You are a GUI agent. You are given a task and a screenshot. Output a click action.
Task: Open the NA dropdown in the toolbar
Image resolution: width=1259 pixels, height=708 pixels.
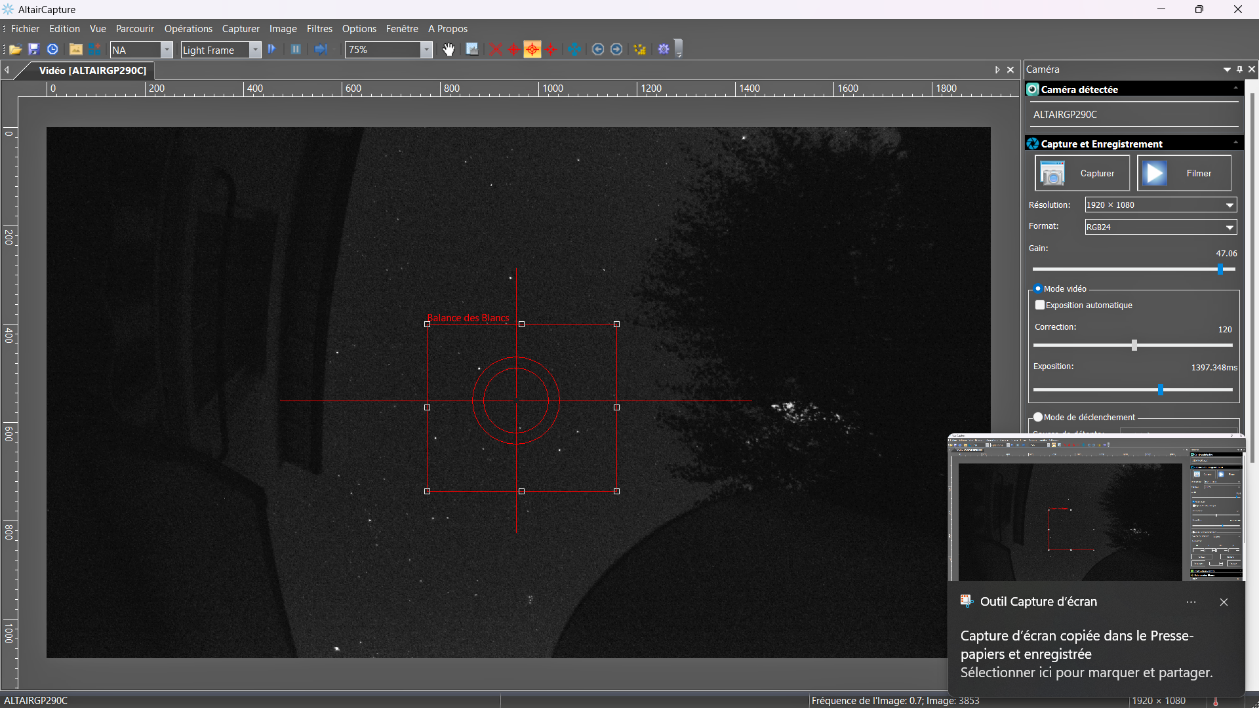tap(167, 50)
